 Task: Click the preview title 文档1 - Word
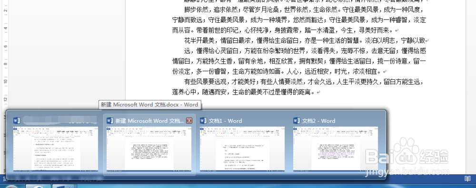click(225, 121)
